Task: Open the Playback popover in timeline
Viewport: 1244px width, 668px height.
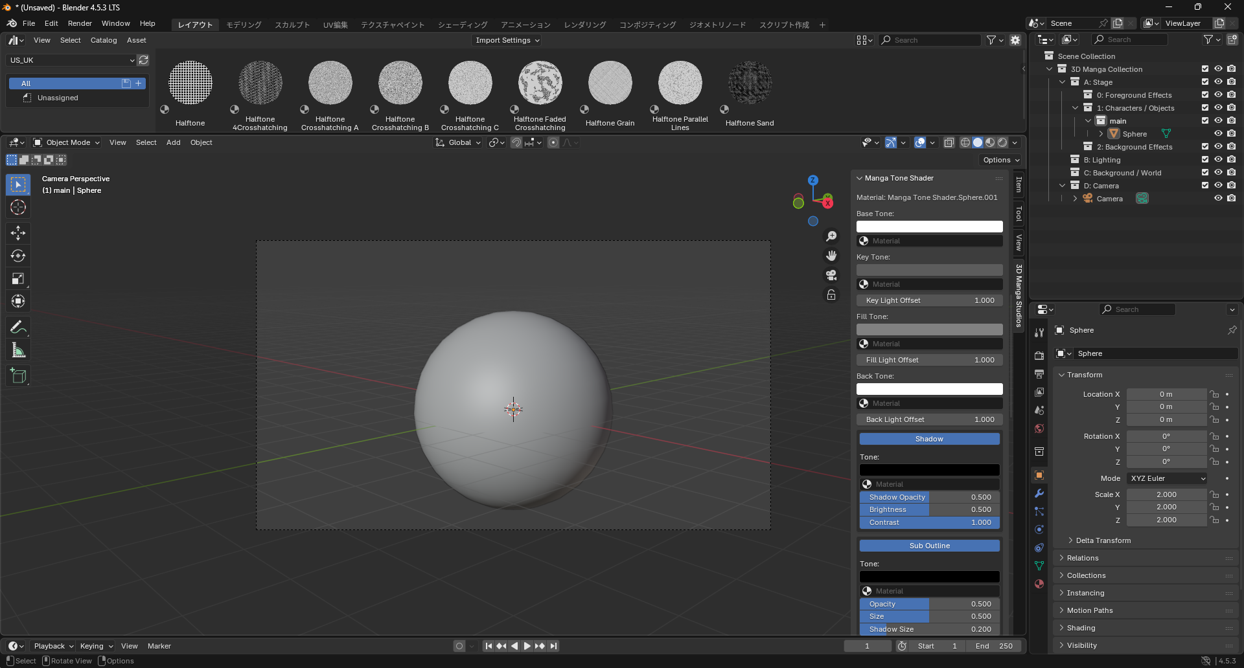Action: click(x=53, y=646)
